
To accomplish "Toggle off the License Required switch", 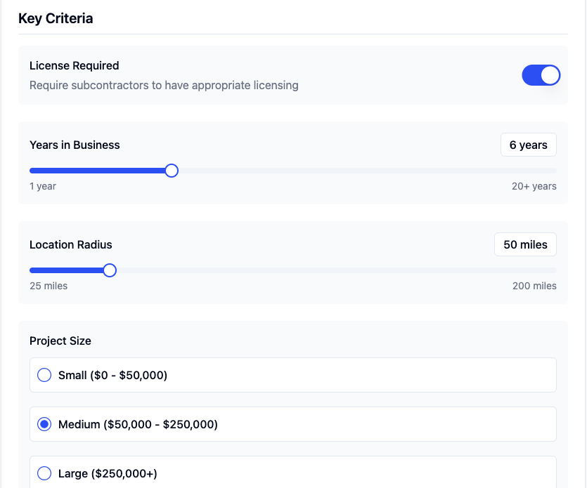I will [541, 75].
